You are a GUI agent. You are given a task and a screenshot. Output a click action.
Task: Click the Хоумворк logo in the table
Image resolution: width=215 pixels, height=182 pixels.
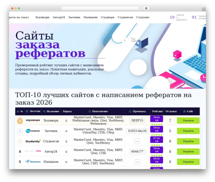point(33,120)
